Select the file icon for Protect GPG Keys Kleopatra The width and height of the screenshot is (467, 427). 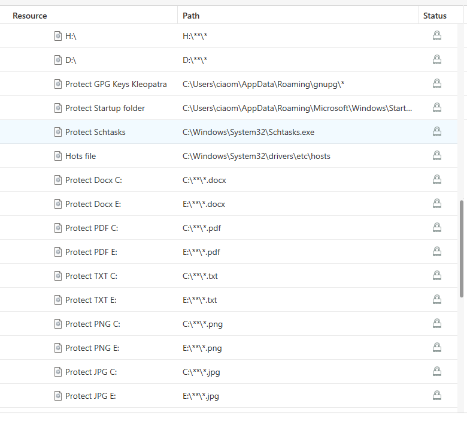[x=58, y=84]
